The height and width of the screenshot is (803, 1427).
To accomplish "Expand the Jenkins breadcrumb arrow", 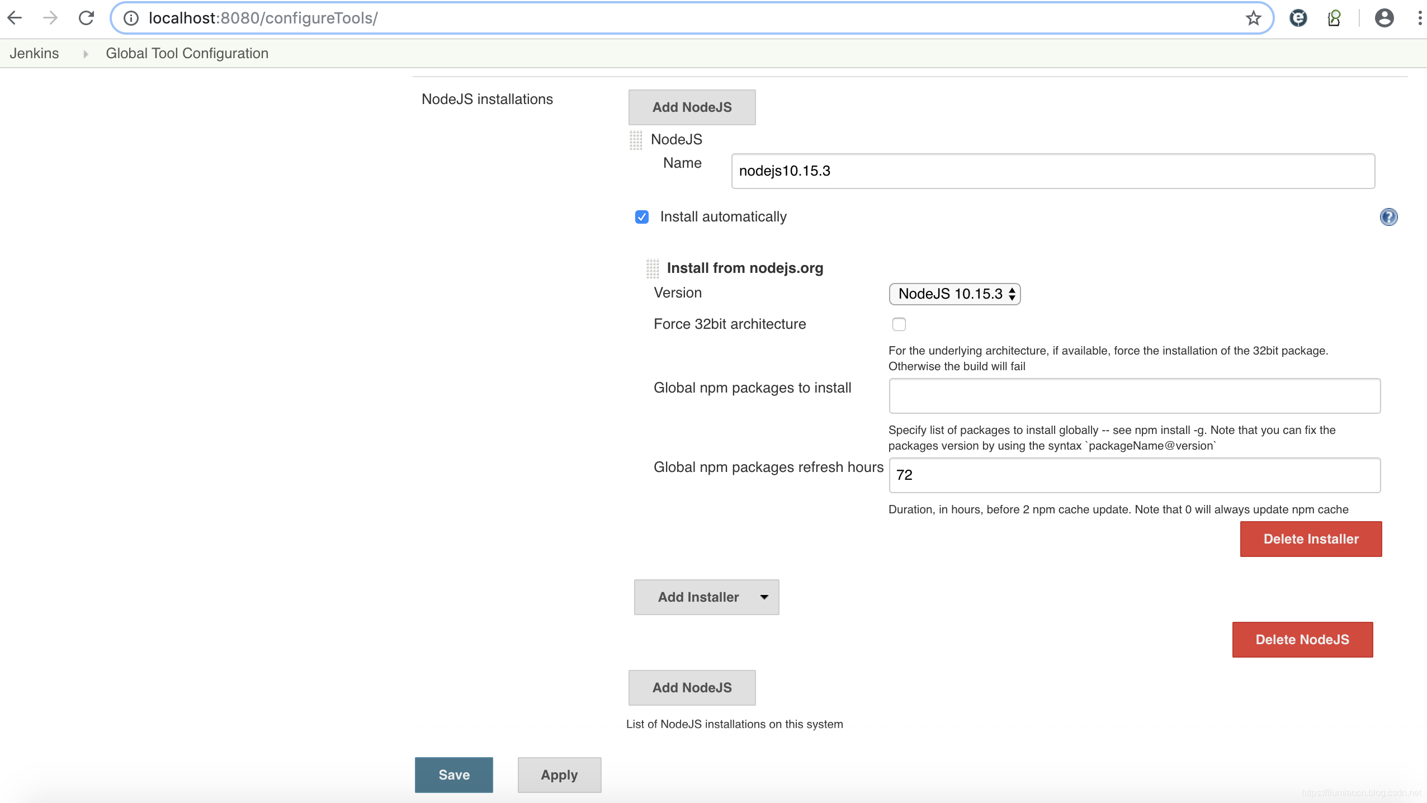I will [x=86, y=54].
